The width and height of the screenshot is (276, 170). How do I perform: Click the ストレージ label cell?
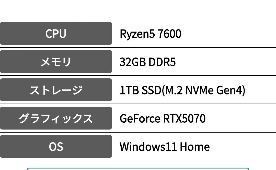click(x=56, y=90)
